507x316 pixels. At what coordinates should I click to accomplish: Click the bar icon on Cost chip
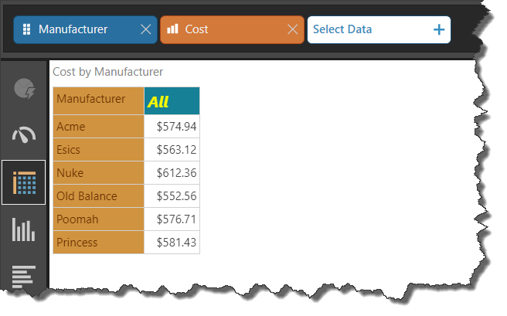(173, 29)
